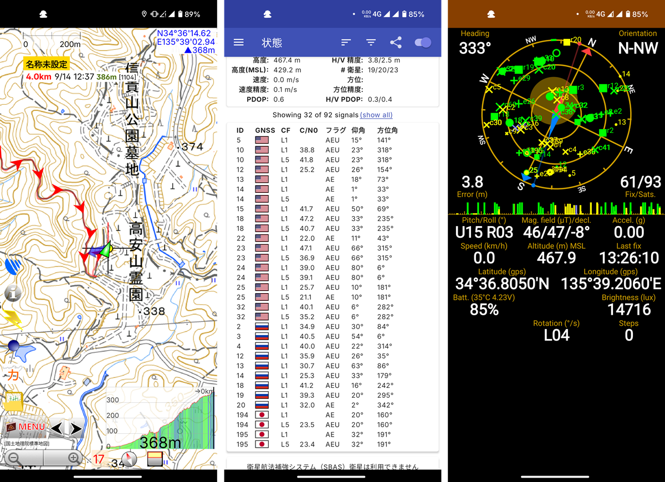Tap the right pan arrow beside MENU
665x482 pixels.
click(75, 428)
